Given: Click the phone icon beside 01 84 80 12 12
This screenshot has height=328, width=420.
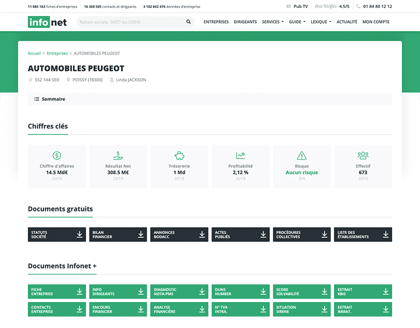Looking at the screenshot, I should click(359, 6).
